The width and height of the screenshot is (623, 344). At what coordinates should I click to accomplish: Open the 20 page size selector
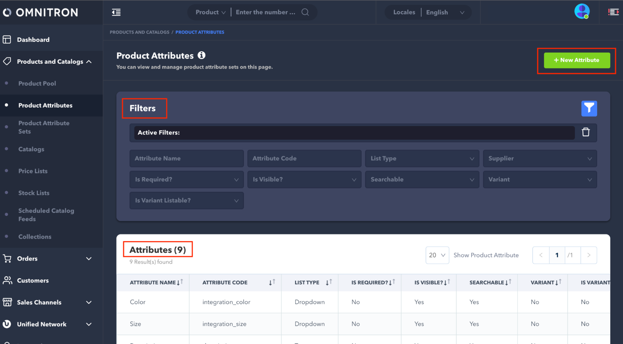pos(437,255)
